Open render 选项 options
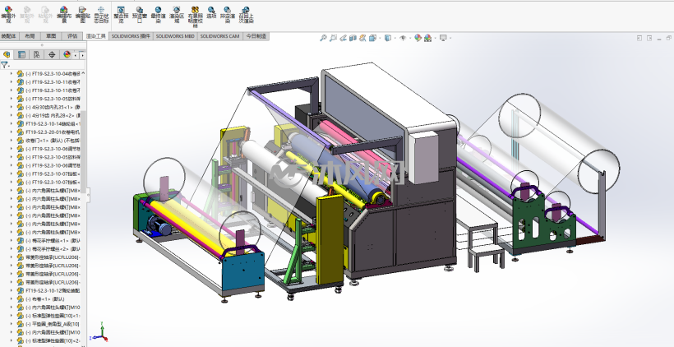This screenshot has width=674, height=347. (211, 12)
